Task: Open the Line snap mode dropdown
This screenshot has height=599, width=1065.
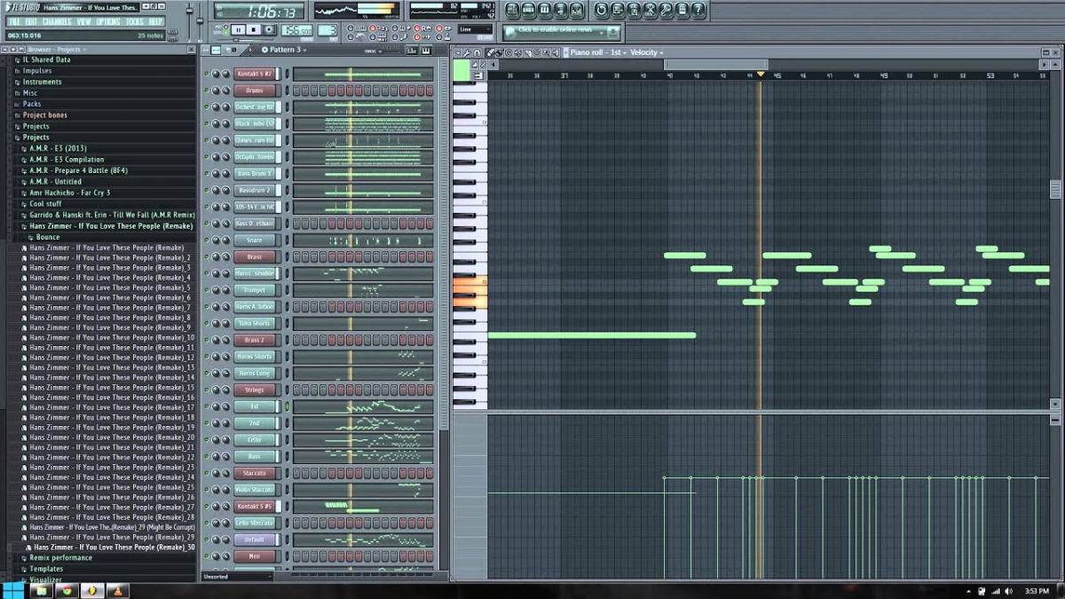Action: point(476,29)
